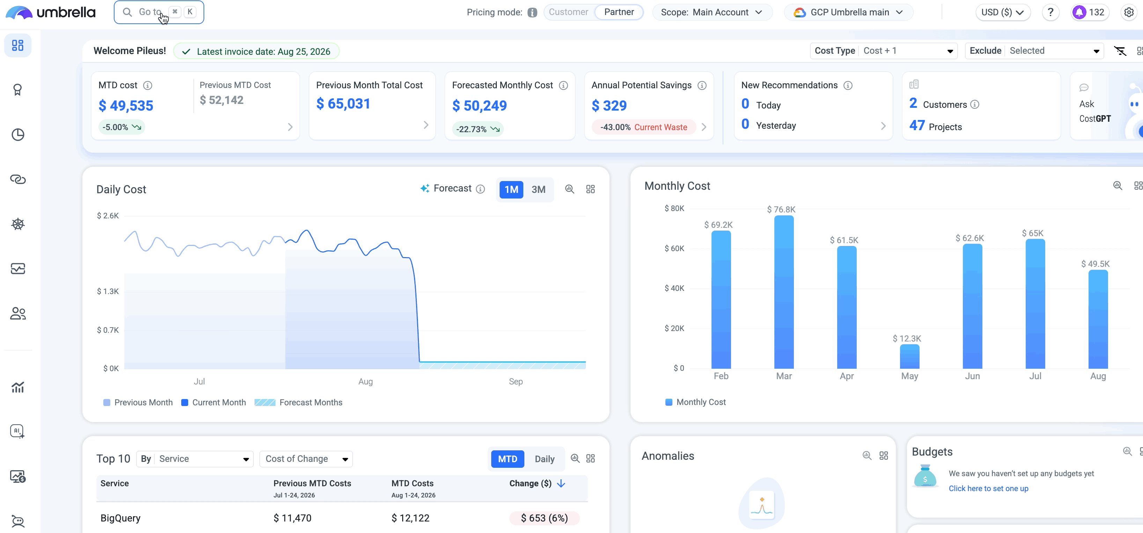Clear filters using the crossed filter icon
The height and width of the screenshot is (533, 1143).
click(1120, 51)
